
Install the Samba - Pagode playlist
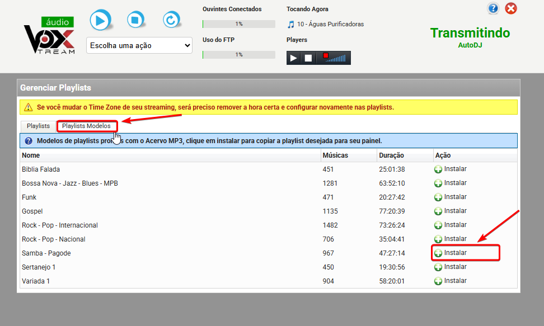click(x=451, y=253)
